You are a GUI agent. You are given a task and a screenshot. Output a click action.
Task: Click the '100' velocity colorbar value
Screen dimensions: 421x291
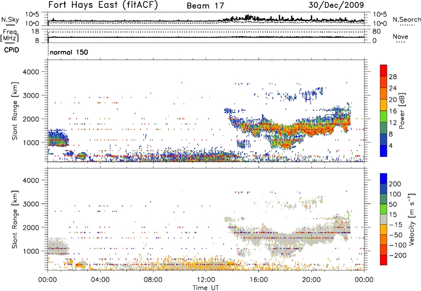[395, 194]
